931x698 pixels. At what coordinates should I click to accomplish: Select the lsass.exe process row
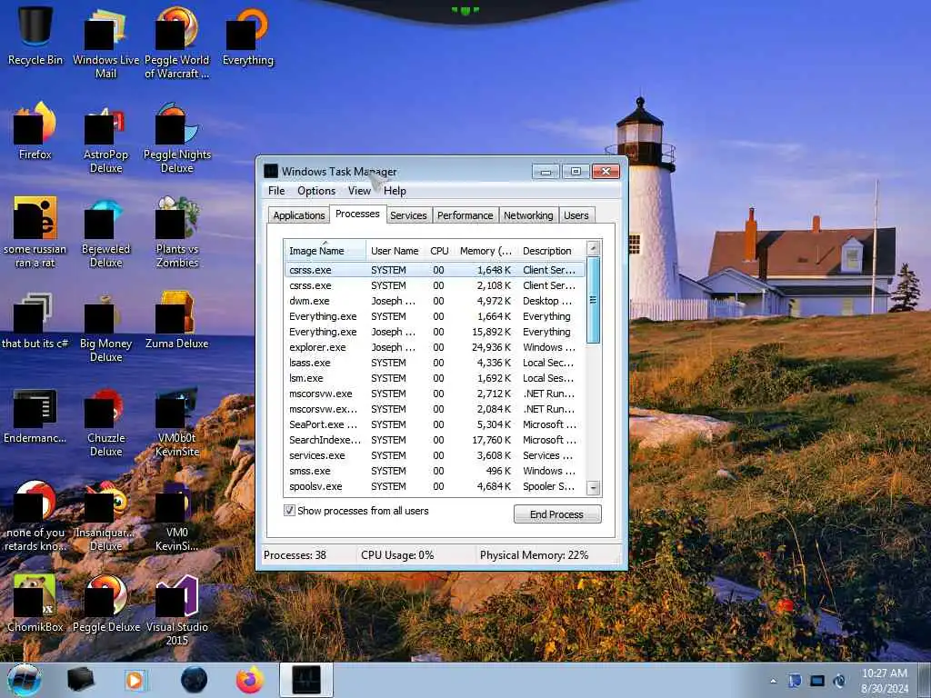click(x=435, y=363)
